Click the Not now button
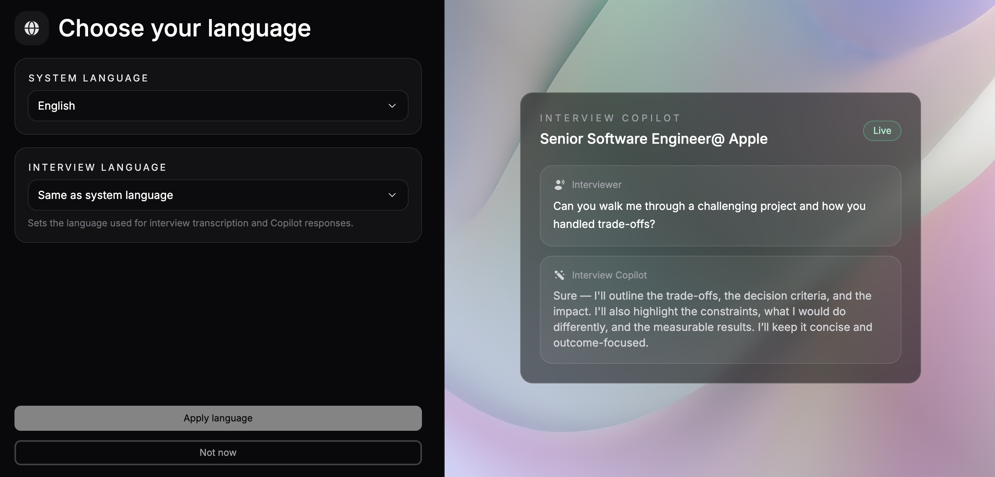 click(218, 452)
